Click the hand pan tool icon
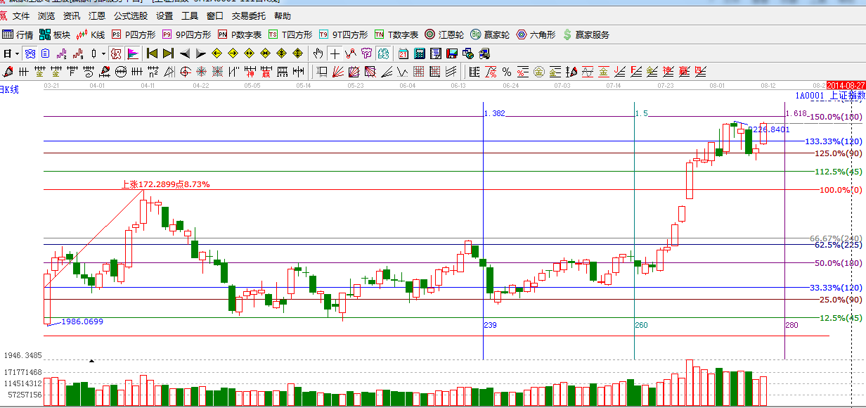Viewport: 866px width, 408px height. [x=318, y=53]
